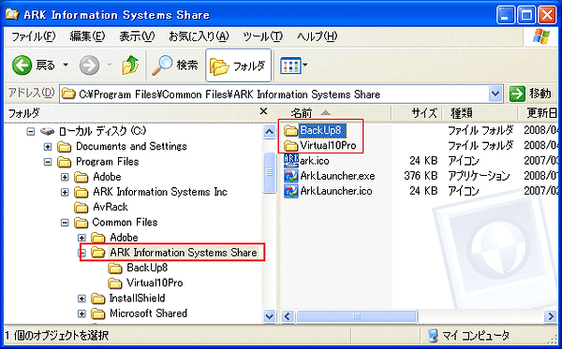Expand the address bar dropdown arrow

tap(495, 95)
